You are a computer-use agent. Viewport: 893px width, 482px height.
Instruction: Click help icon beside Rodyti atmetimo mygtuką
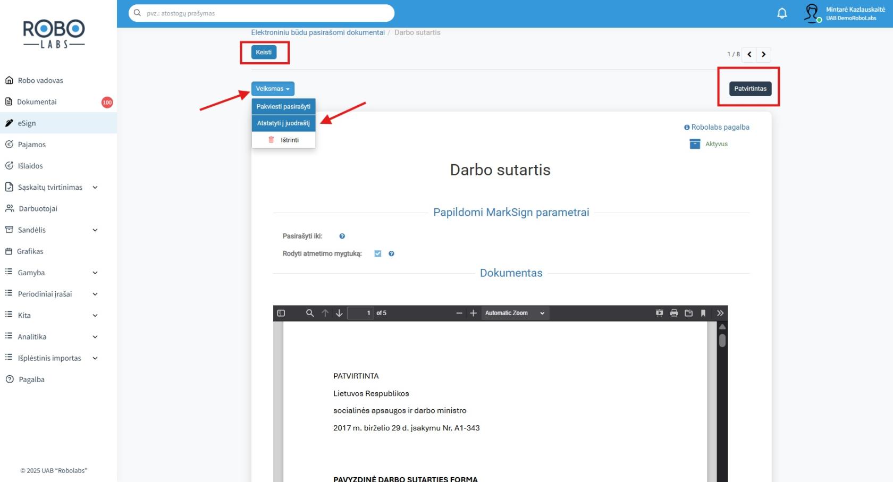(391, 253)
